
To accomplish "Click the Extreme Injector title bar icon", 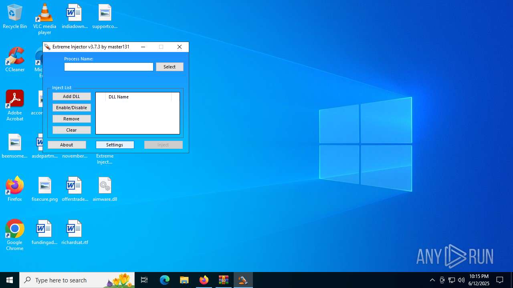I will point(47,47).
